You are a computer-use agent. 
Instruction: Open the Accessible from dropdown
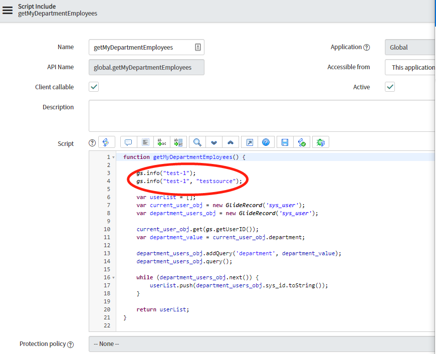pos(410,67)
